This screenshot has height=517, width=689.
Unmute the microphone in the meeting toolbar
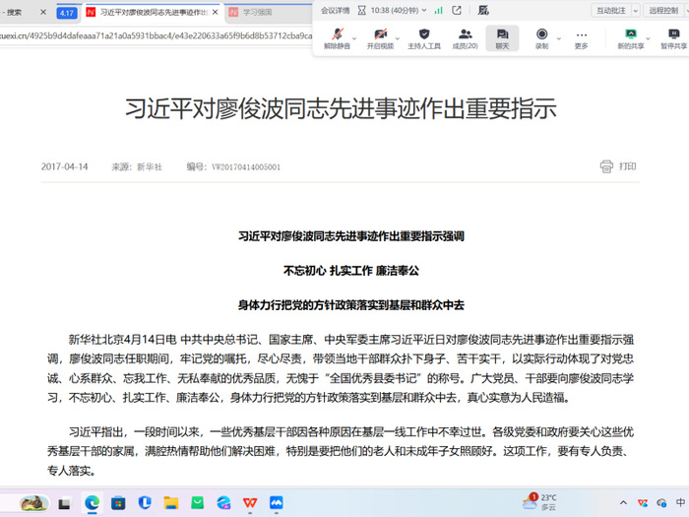pos(338,36)
